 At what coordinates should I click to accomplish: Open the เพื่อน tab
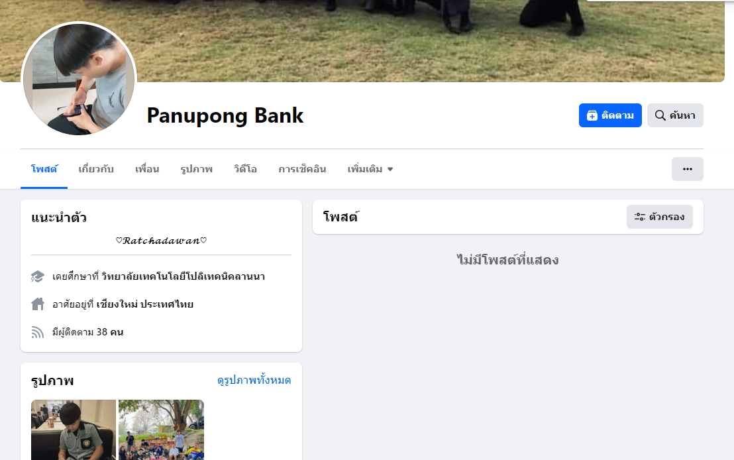pos(147,169)
